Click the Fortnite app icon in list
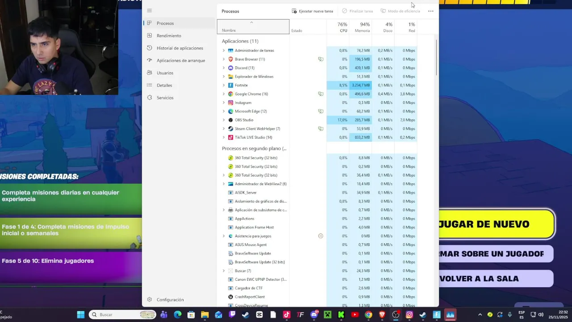572x322 pixels. tap(231, 85)
